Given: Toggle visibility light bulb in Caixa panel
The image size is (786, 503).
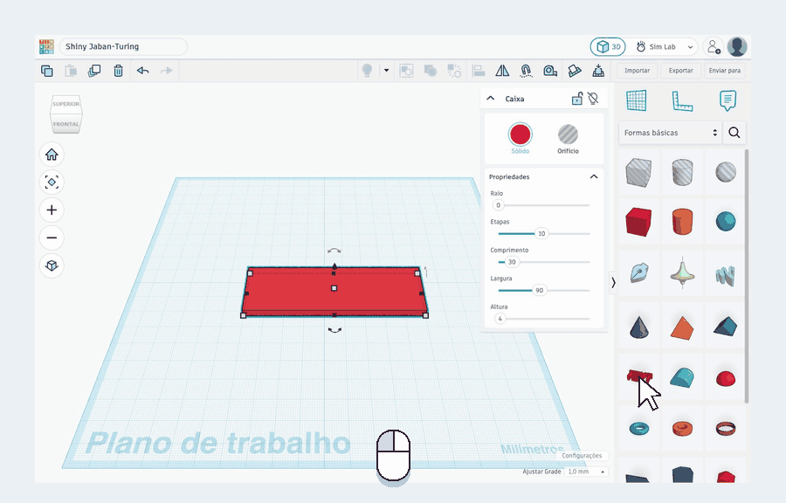Looking at the screenshot, I should 593,98.
